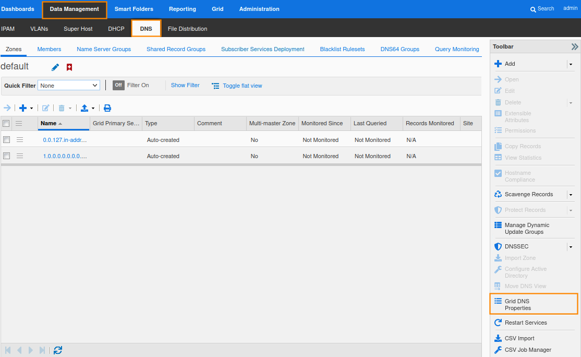Toggle the Filter On switch
The image size is (581, 357).
118,85
